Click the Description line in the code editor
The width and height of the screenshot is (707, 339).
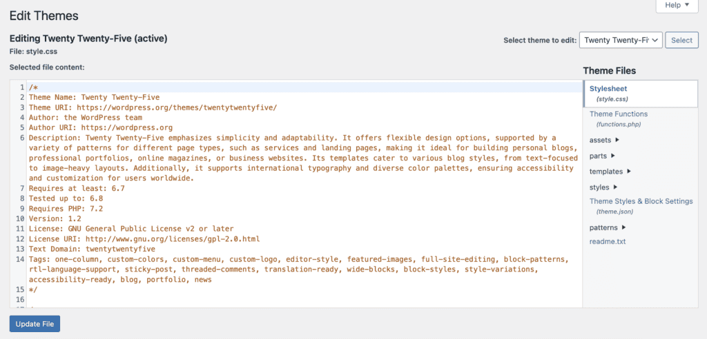click(304, 158)
